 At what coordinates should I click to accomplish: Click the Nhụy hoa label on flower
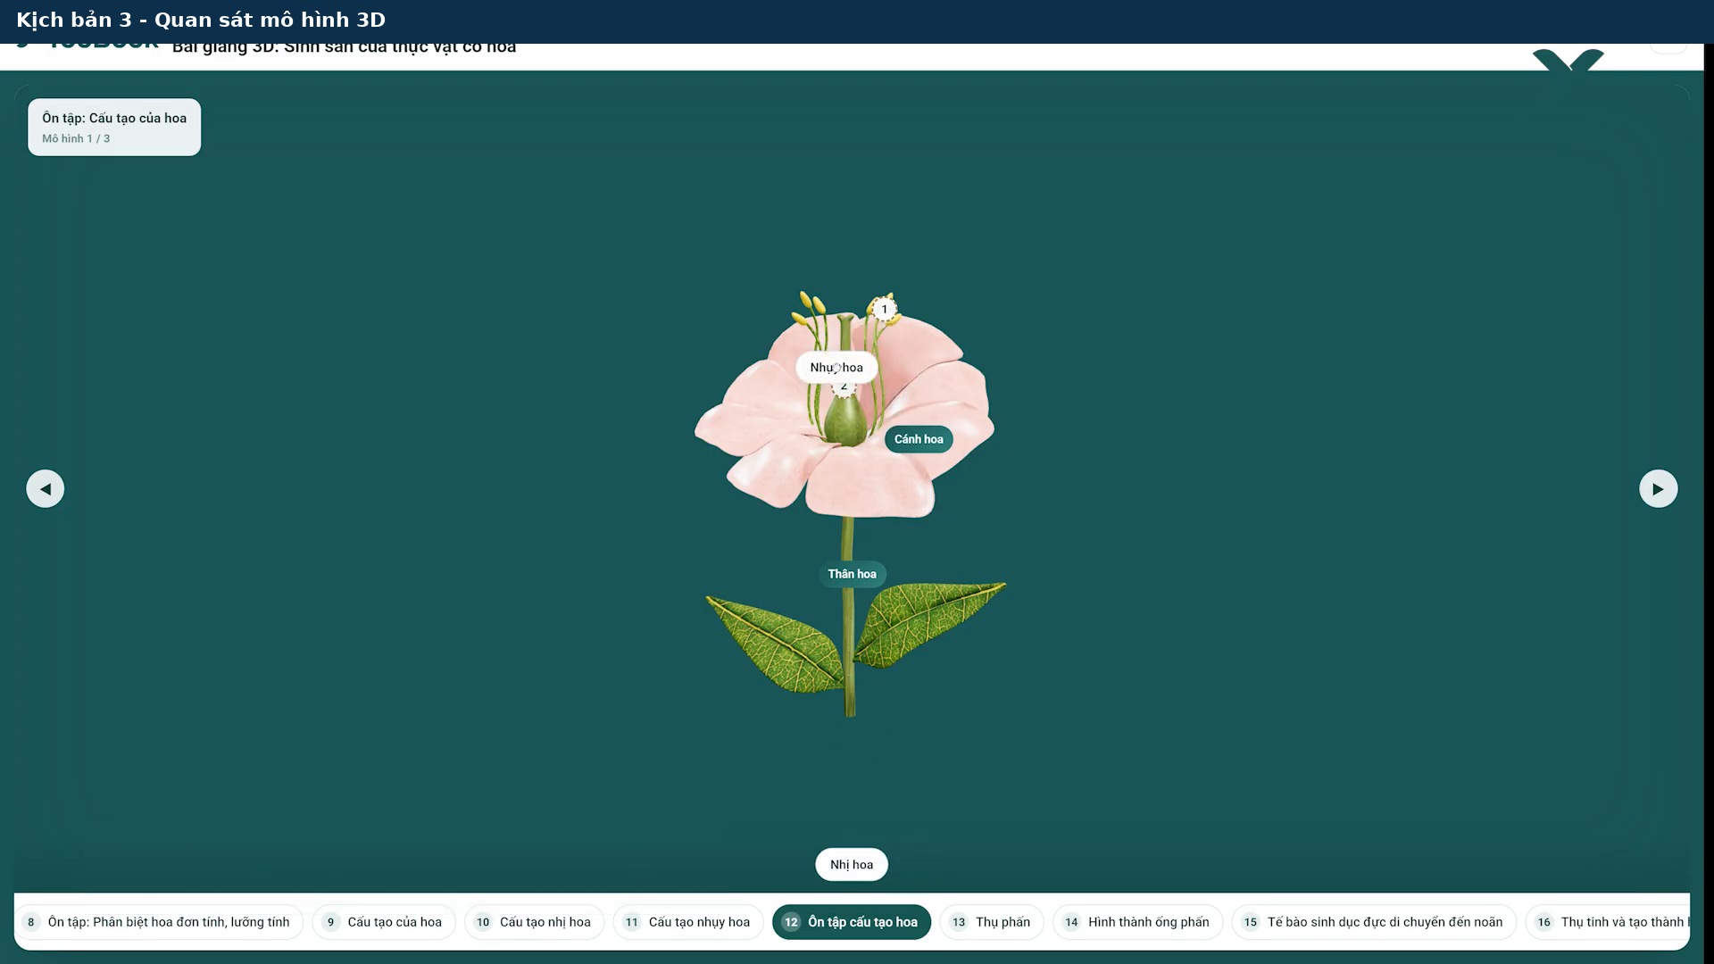tap(836, 367)
